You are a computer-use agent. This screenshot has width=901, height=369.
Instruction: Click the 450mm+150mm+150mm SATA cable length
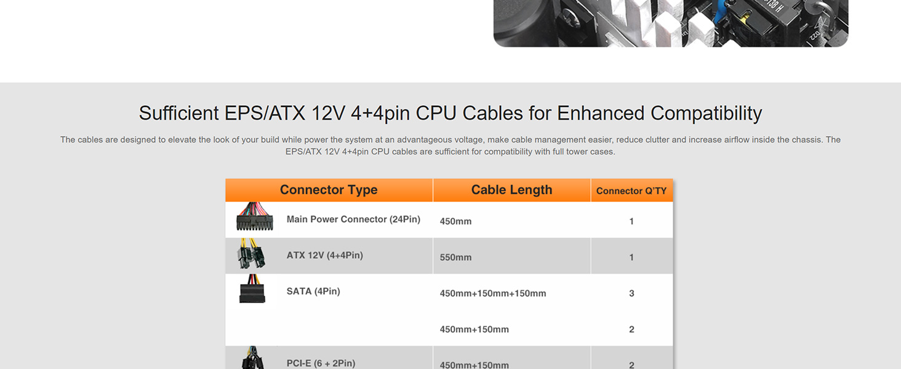493,293
